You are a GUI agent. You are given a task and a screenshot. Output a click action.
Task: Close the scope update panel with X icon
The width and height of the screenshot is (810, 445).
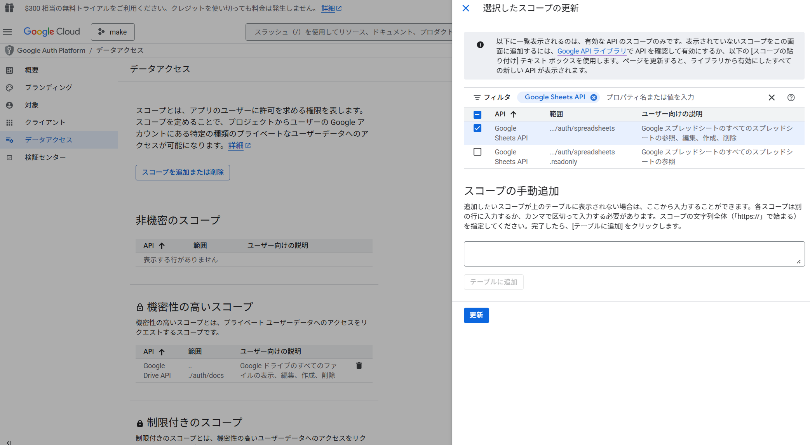pos(466,8)
